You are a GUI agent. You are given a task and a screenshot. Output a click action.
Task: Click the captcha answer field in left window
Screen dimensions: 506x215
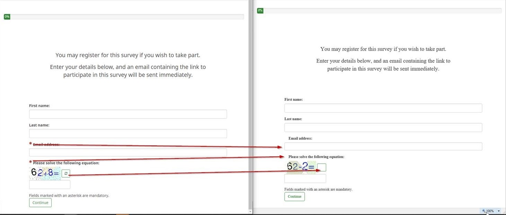[x=50, y=185]
